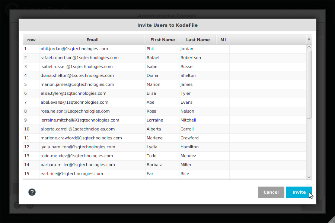Click the MI column header

pyautogui.click(x=223, y=40)
